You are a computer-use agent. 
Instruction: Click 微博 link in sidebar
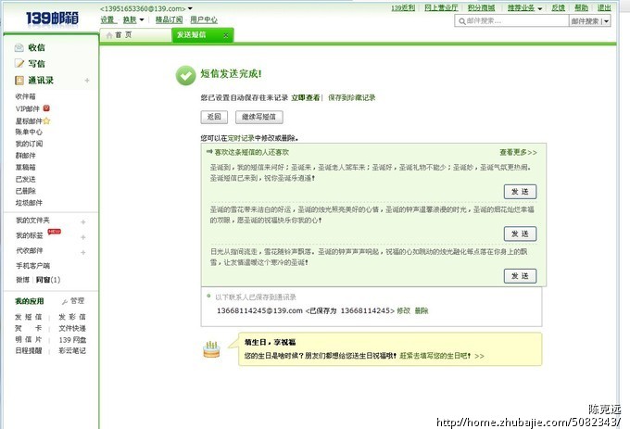(22, 280)
